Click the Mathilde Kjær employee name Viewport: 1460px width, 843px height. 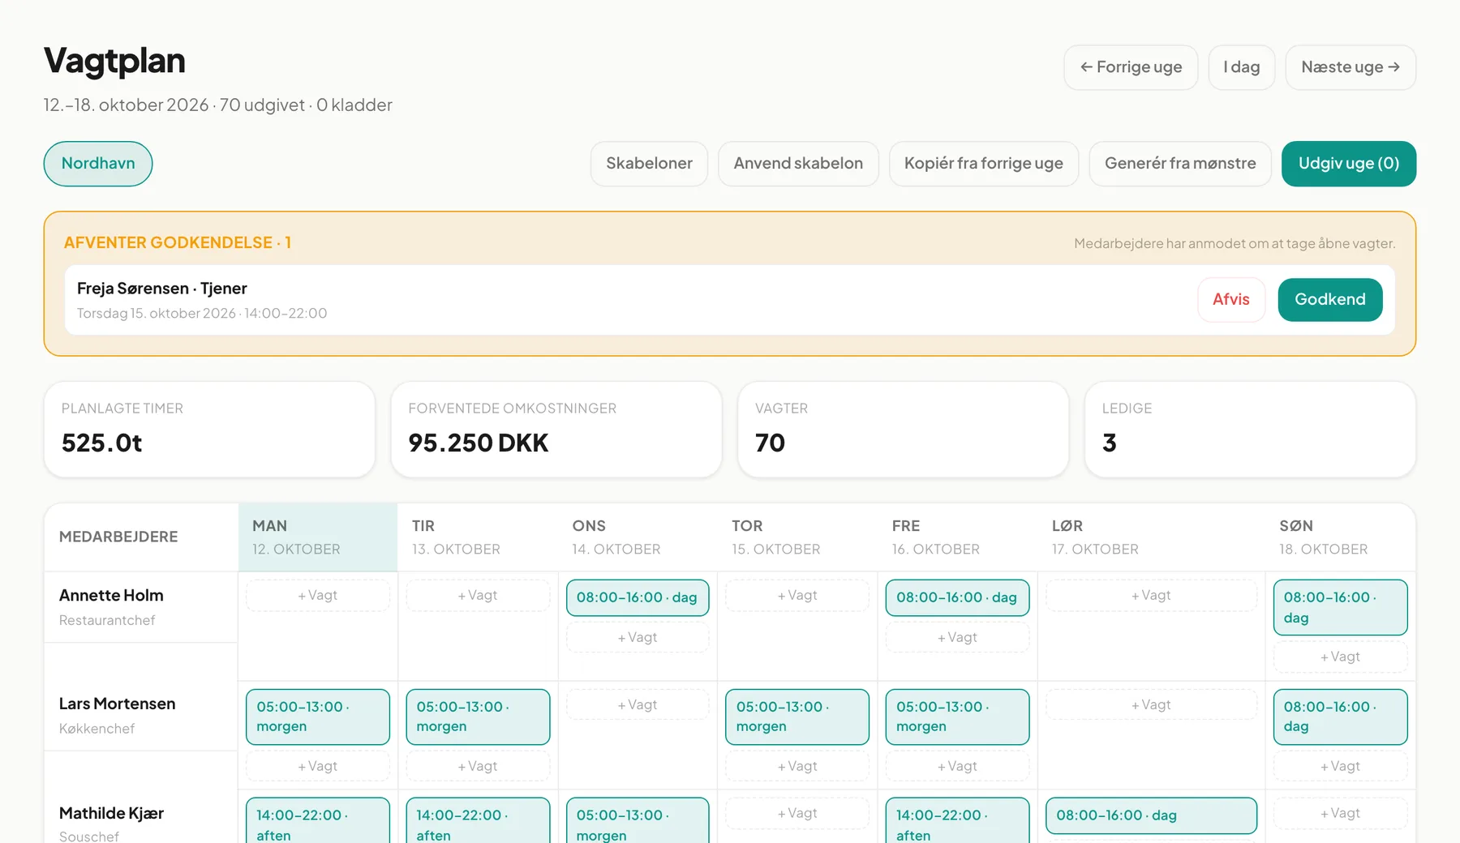pyautogui.click(x=111, y=814)
